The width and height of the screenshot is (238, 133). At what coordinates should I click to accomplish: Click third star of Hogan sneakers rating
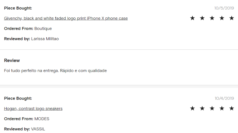(x=212, y=108)
